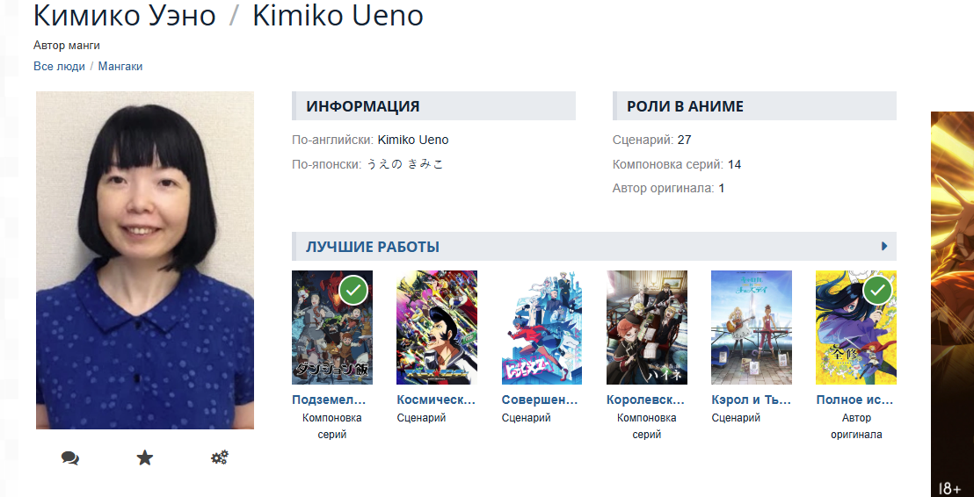The image size is (974, 497).
Task: Expand best works with the arrow icon
Action: coord(884,247)
